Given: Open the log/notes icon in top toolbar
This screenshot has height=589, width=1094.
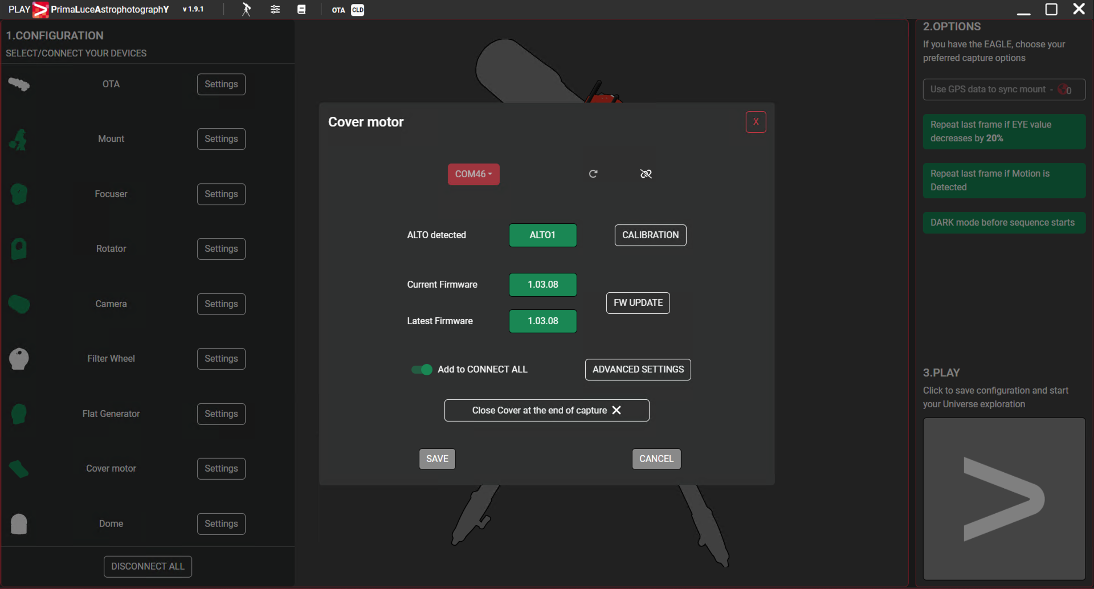Looking at the screenshot, I should click(x=301, y=9).
